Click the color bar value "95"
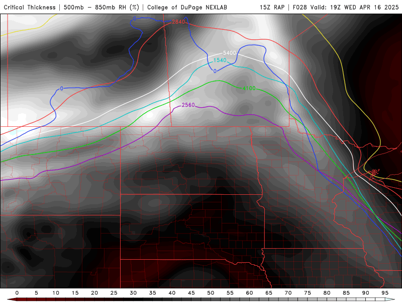The width and height of the screenshot is (402, 302). pyautogui.click(x=385, y=293)
